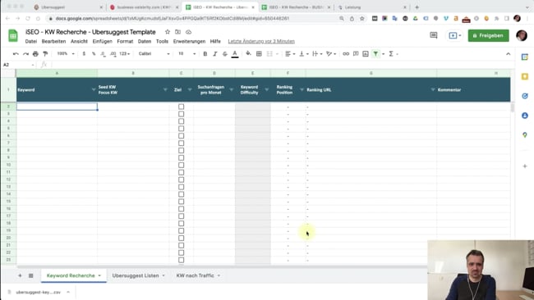
Task: Open Seed KW column filter dropdown
Action: [165, 89]
